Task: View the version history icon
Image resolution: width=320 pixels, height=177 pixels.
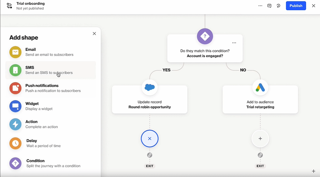Action: 278,6
